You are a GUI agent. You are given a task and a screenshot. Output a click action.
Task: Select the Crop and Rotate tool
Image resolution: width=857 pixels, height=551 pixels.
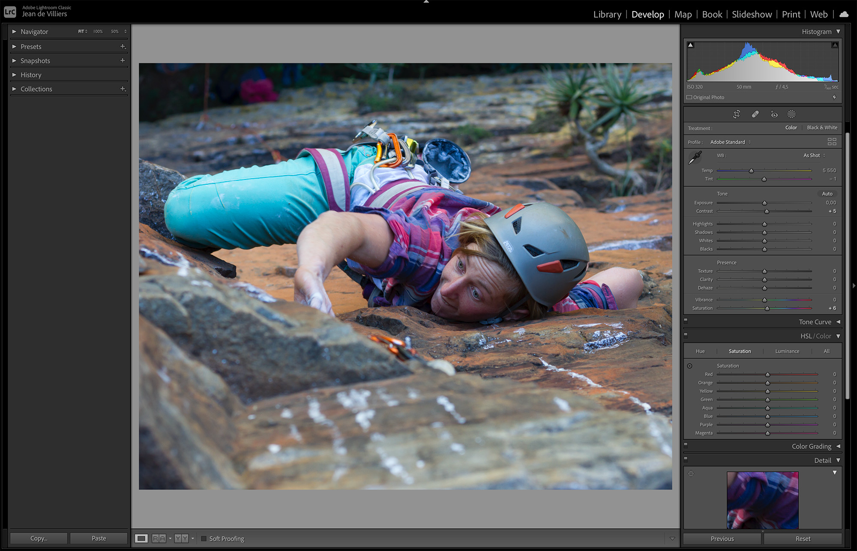(736, 114)
